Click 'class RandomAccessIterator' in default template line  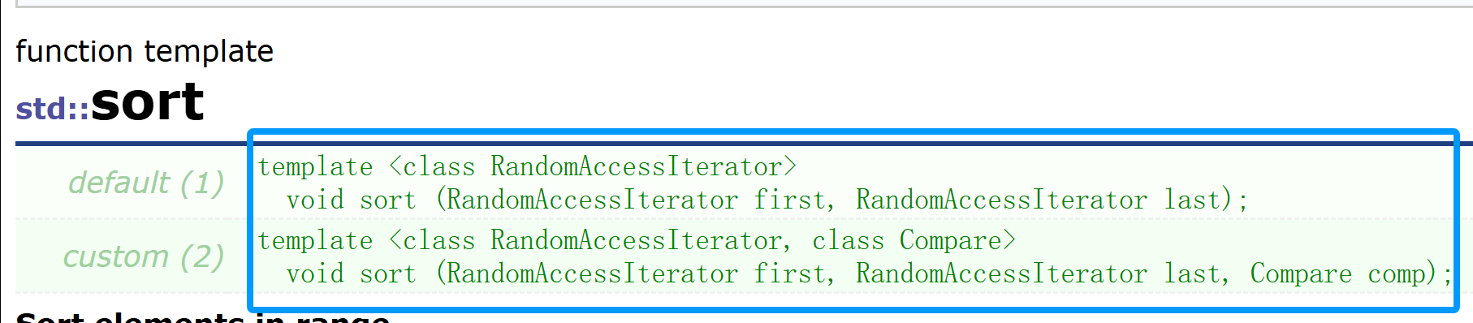point(593,166)
